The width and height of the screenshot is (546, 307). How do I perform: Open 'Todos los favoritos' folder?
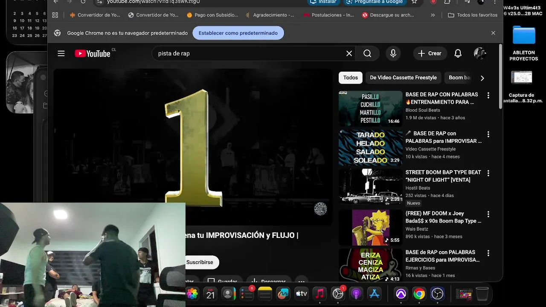(473, 15)
